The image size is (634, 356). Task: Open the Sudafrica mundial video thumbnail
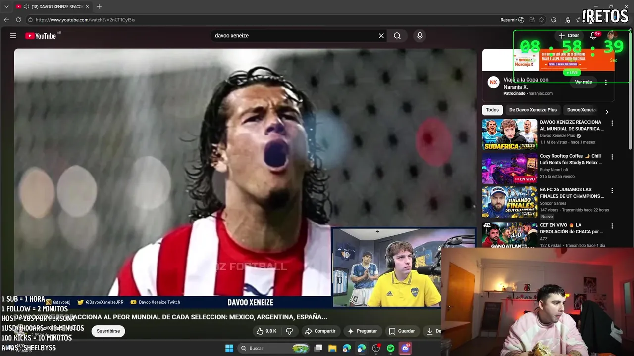510,134
